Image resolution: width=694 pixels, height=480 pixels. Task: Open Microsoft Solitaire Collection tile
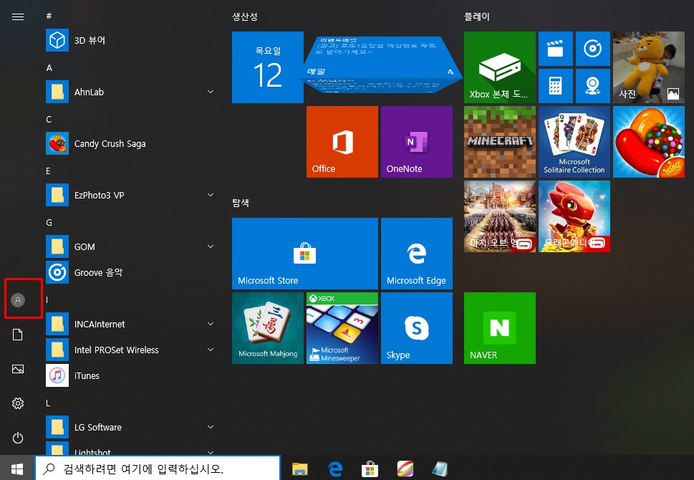(x=574, y=142)
